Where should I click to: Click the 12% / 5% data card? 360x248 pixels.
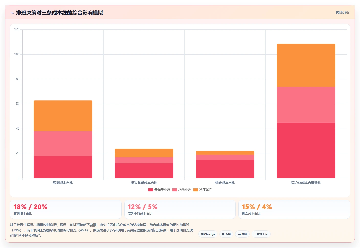coord(180,209)
